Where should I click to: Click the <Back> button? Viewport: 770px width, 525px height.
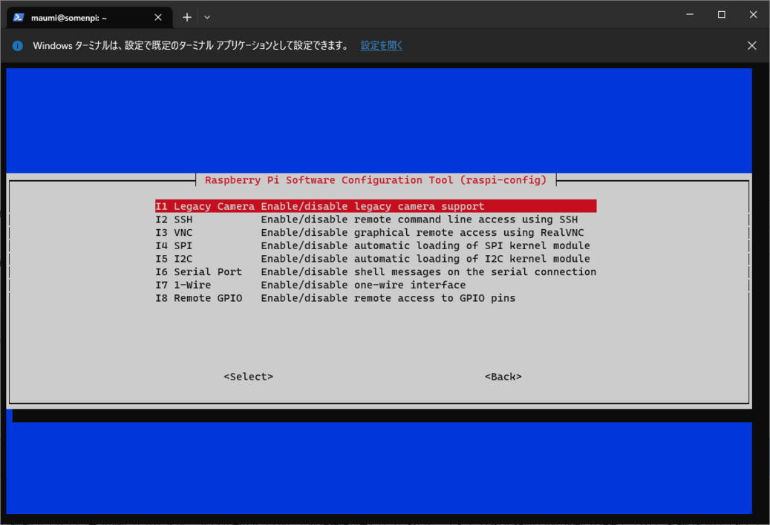point(503,377)
